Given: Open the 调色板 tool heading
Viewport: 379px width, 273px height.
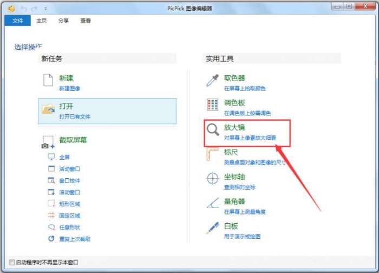Looking at the screenshot, I should tap(234, 102).
